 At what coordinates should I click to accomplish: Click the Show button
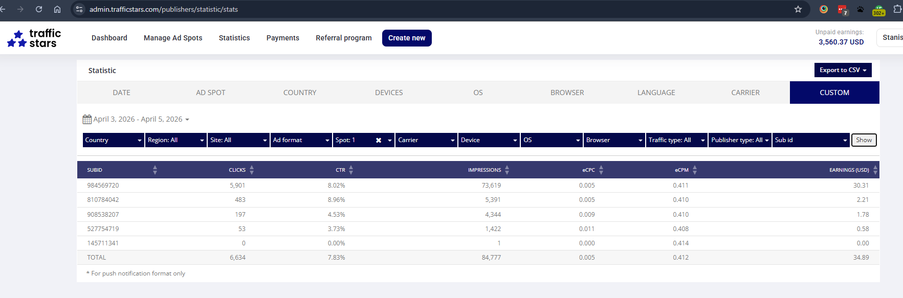point(864,140)
